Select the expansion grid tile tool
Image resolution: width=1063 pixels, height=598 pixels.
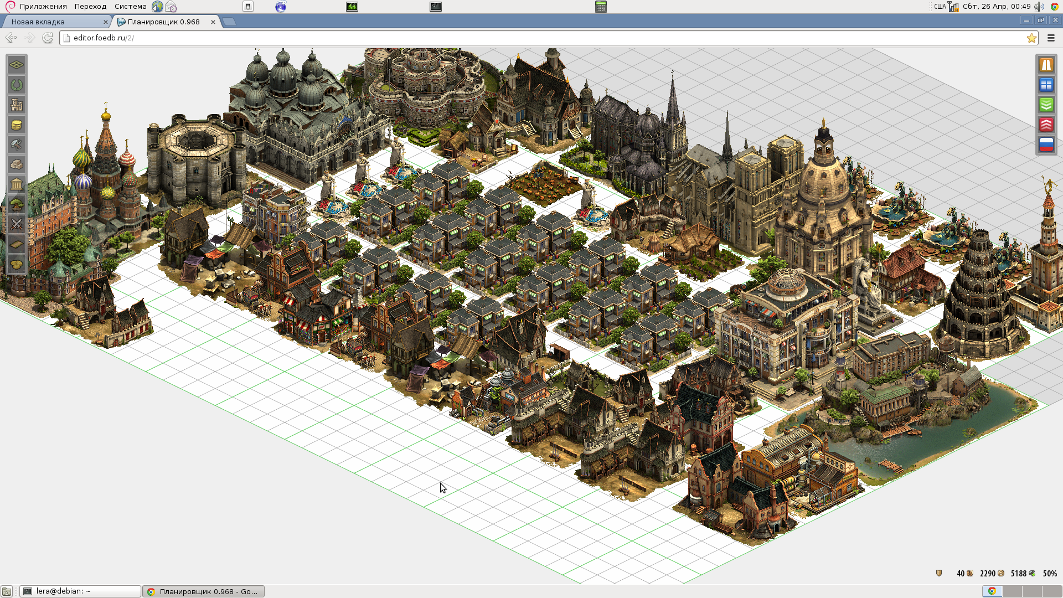(x=17, y=65)
